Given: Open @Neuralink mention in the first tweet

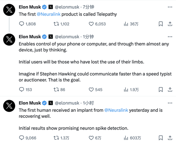Looking at the screenshot, I should [x=49, y=14].
